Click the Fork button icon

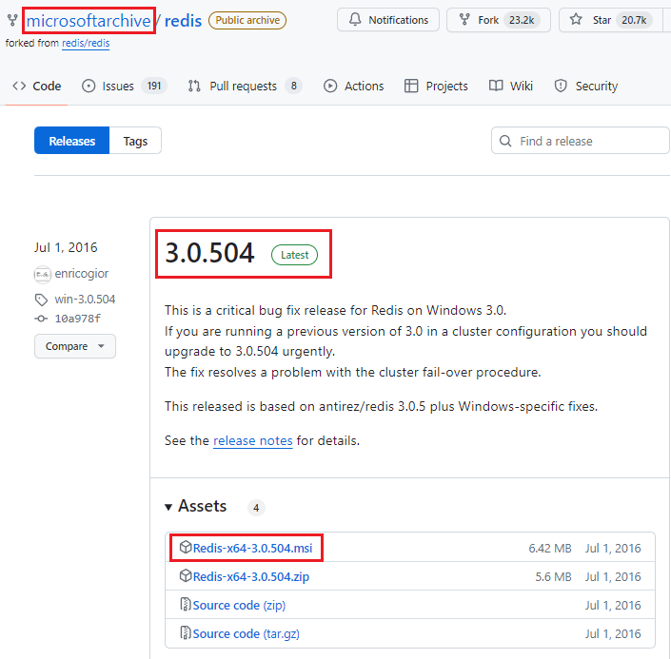coord(464,19)
